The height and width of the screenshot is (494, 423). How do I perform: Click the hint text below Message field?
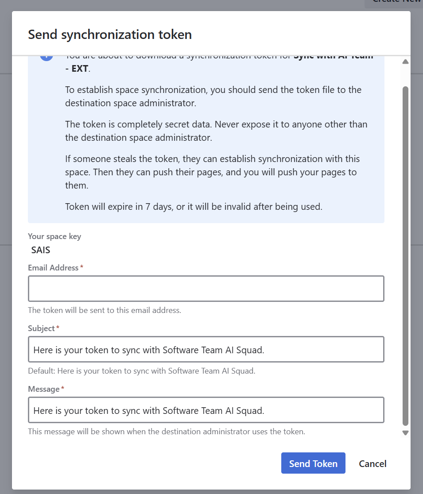(x=166, y=432)
